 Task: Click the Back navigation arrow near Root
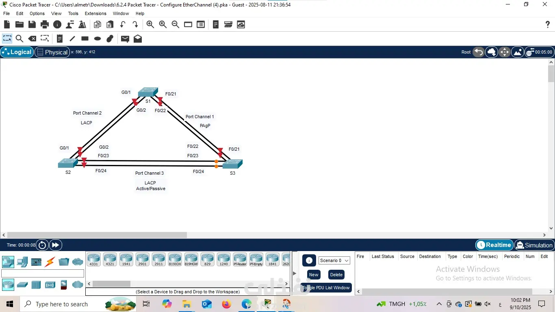(x=479, y=52)
